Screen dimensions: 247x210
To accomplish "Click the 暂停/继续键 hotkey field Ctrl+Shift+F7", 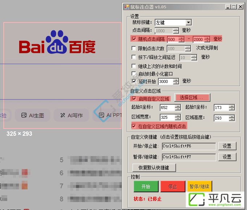I will pyautogui.click(x=189, y=157).
